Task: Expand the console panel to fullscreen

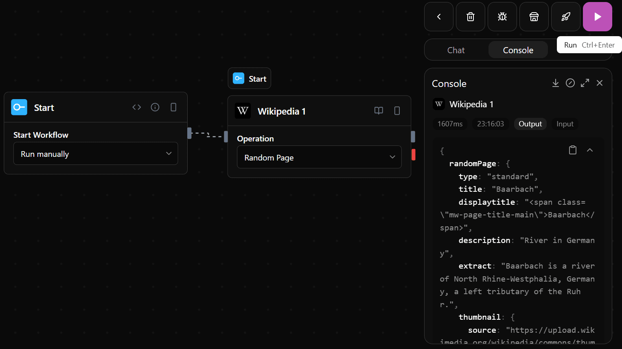Action: pos(585,83)
